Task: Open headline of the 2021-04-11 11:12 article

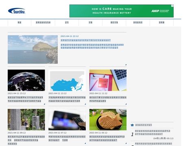Action: coord(108,99)
